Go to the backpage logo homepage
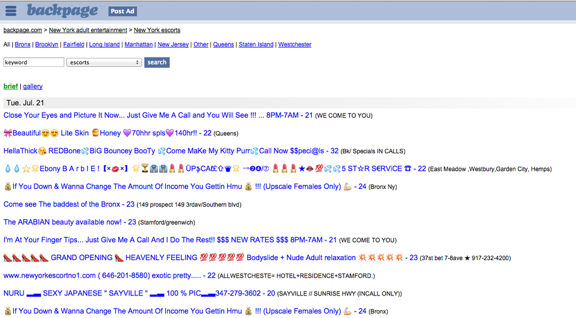 point(62,11)
